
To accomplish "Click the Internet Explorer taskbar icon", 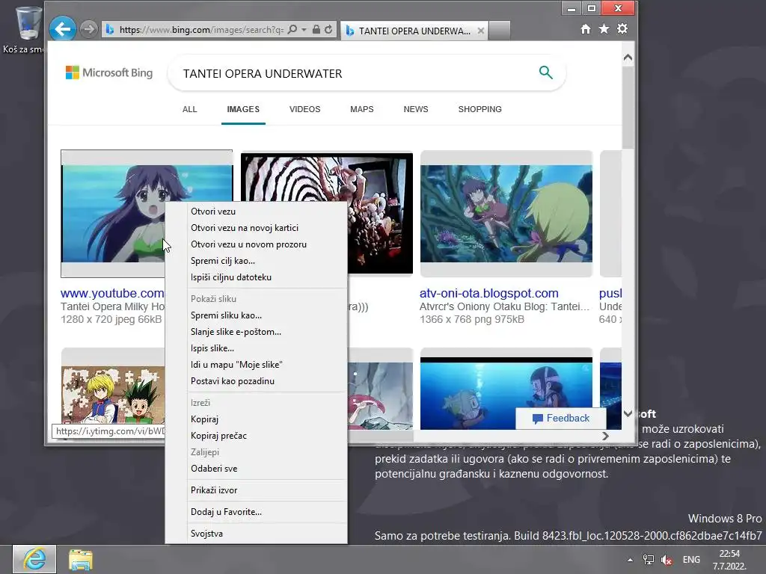I will pyautogui.click(x=34, y=559).
